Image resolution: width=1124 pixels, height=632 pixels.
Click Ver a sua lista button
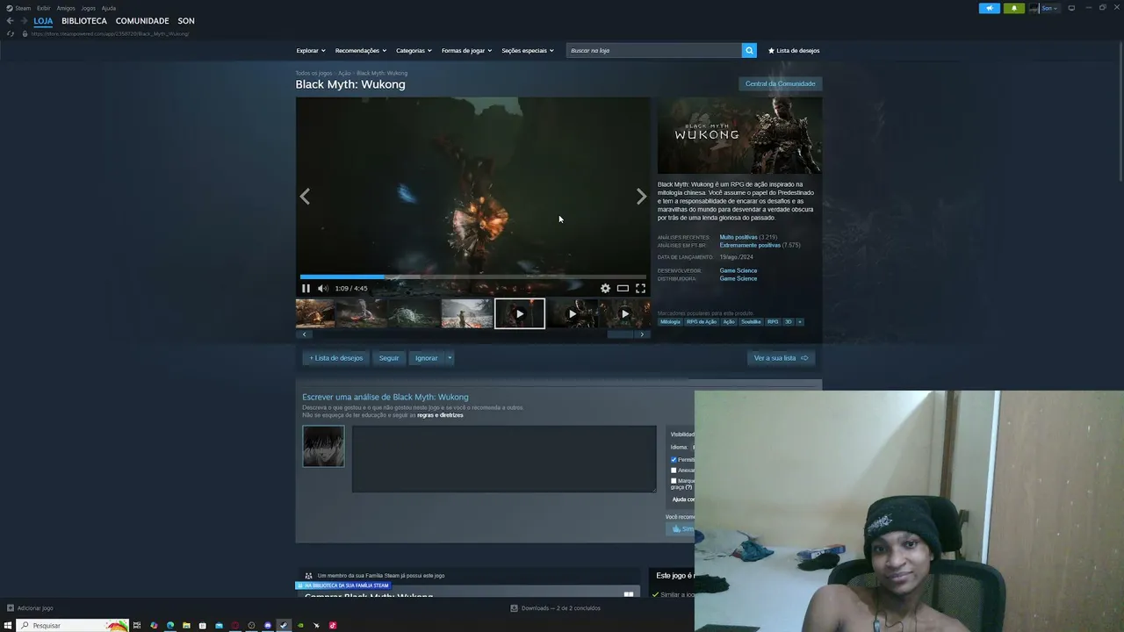[x=781, y=358]
